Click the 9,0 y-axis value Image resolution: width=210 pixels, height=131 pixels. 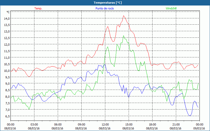[x=8, y=84]
